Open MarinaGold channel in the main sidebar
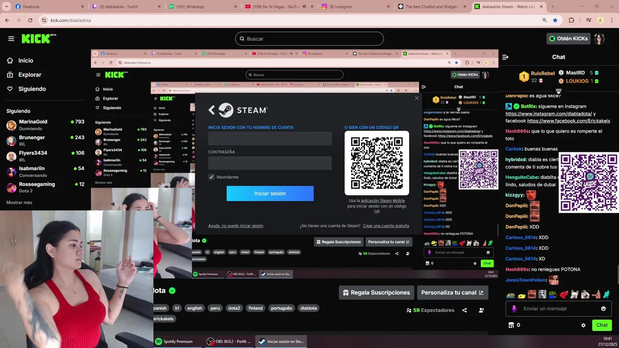The width and height of the screenshot is (619, 348). pos(45,125)
